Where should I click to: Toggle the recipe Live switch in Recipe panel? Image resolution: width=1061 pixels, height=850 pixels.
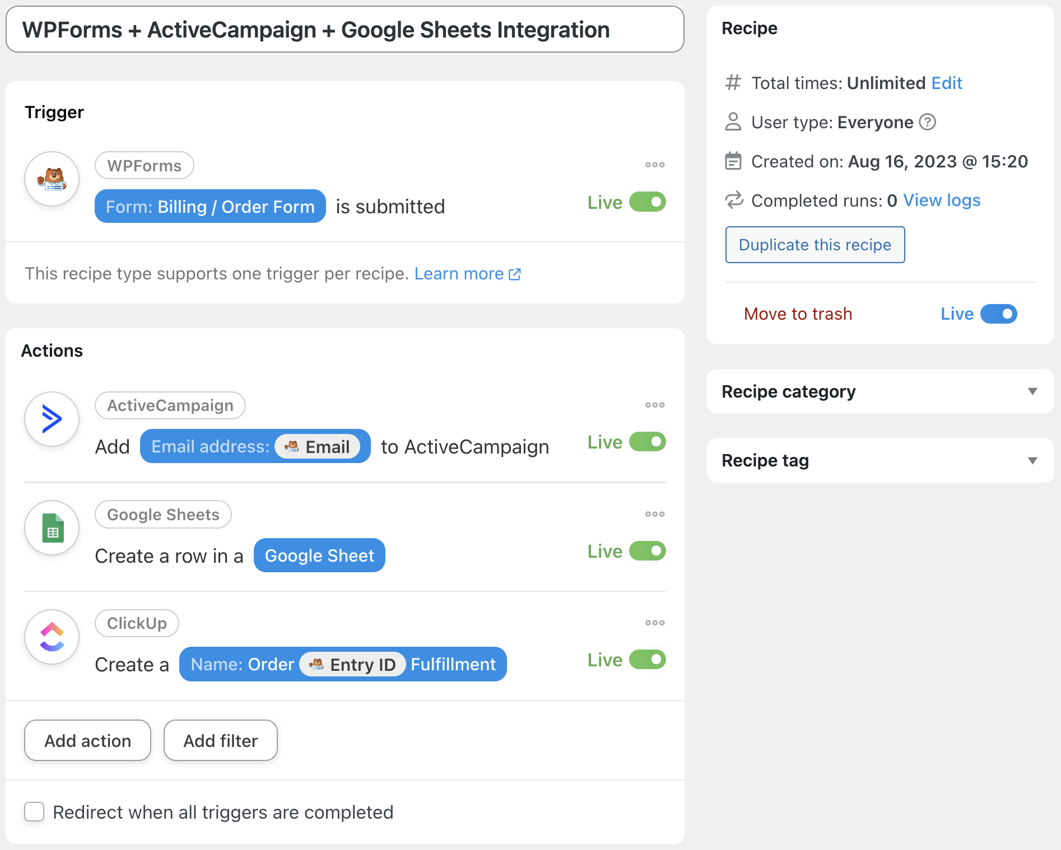coord(999,314)
